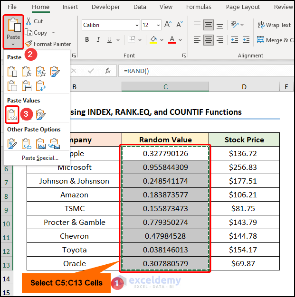Choose Keep Source Column Widths paste
Image resolution: width=295 pixels, height=297 pixels.
click(x=27, y=86)
